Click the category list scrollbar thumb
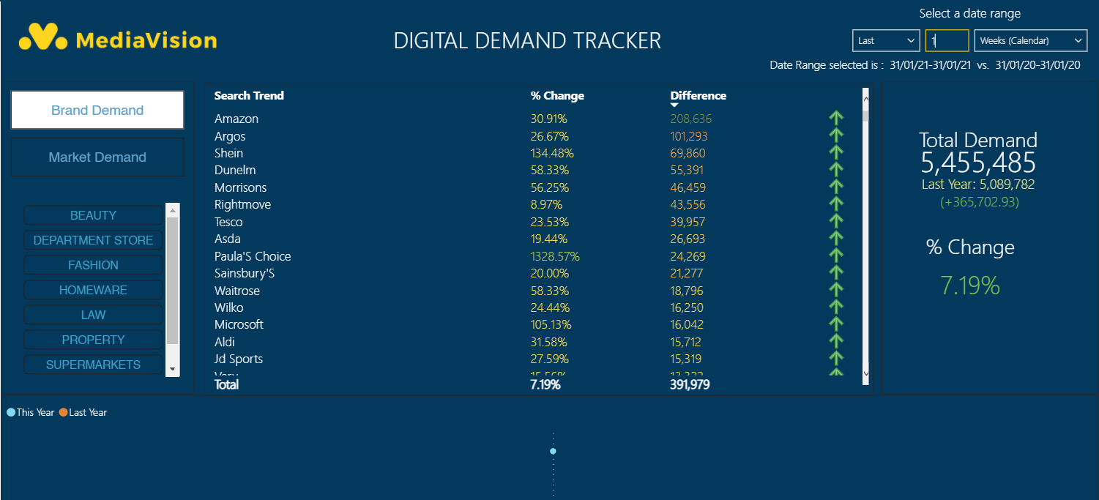The width and height of the screenshot is (1099, 500). point(173,280)
